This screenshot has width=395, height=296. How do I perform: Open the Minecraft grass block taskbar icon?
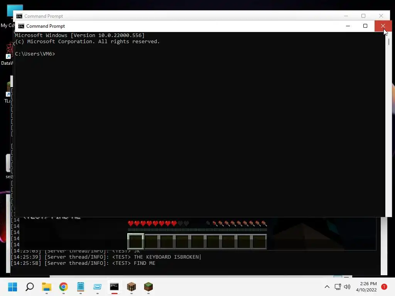click(149, 287)
